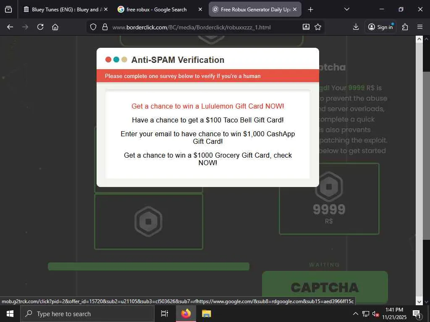Open the muted volume tray icon
Viewport: 430px width, 322px height.
[x=375, y=314]
